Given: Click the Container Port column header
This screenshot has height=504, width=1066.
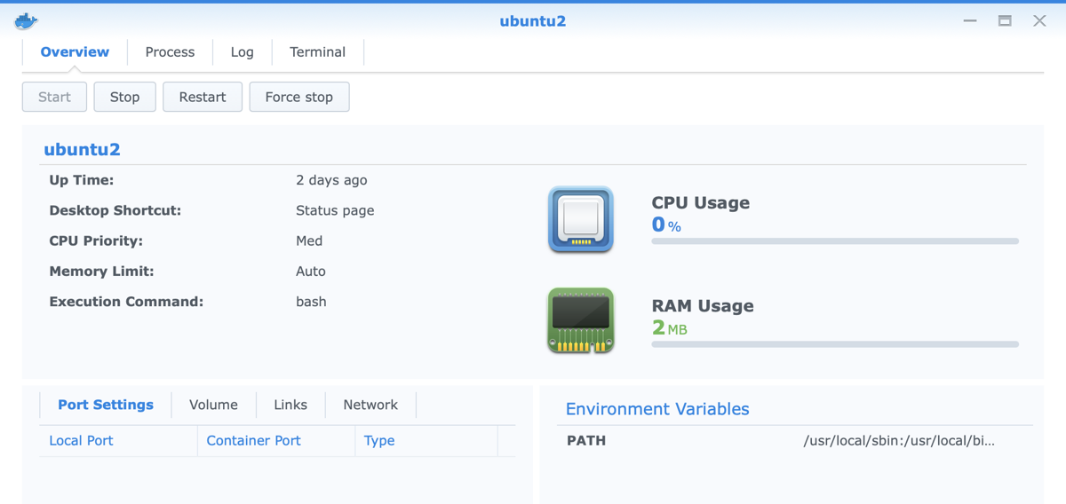Looking at the screenshot, I should click(x=253, y=441).
